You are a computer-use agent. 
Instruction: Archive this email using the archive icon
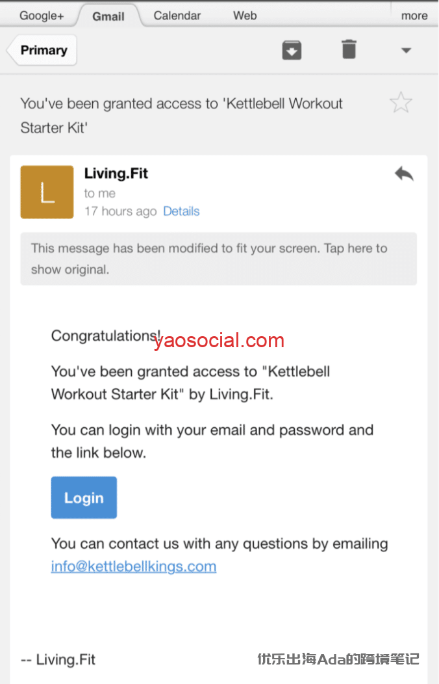click(x=292, y=50)
